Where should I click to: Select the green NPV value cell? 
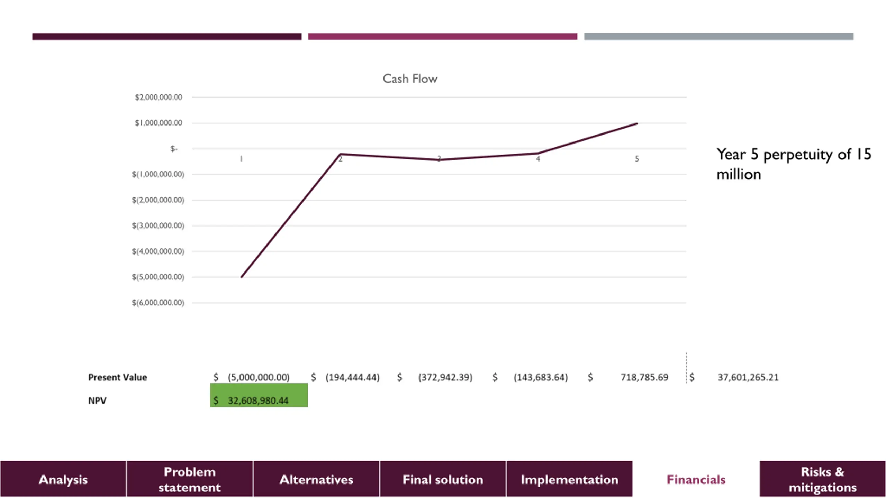tap(259, 395)
